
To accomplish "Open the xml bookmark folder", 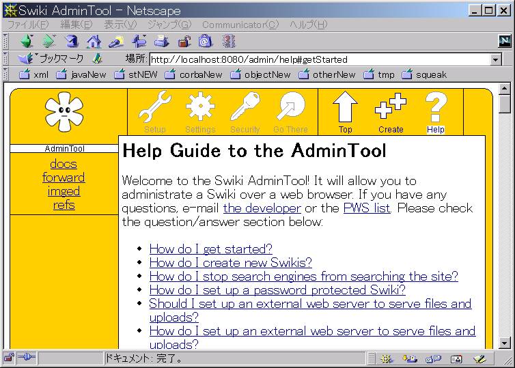I will (33, 74).
